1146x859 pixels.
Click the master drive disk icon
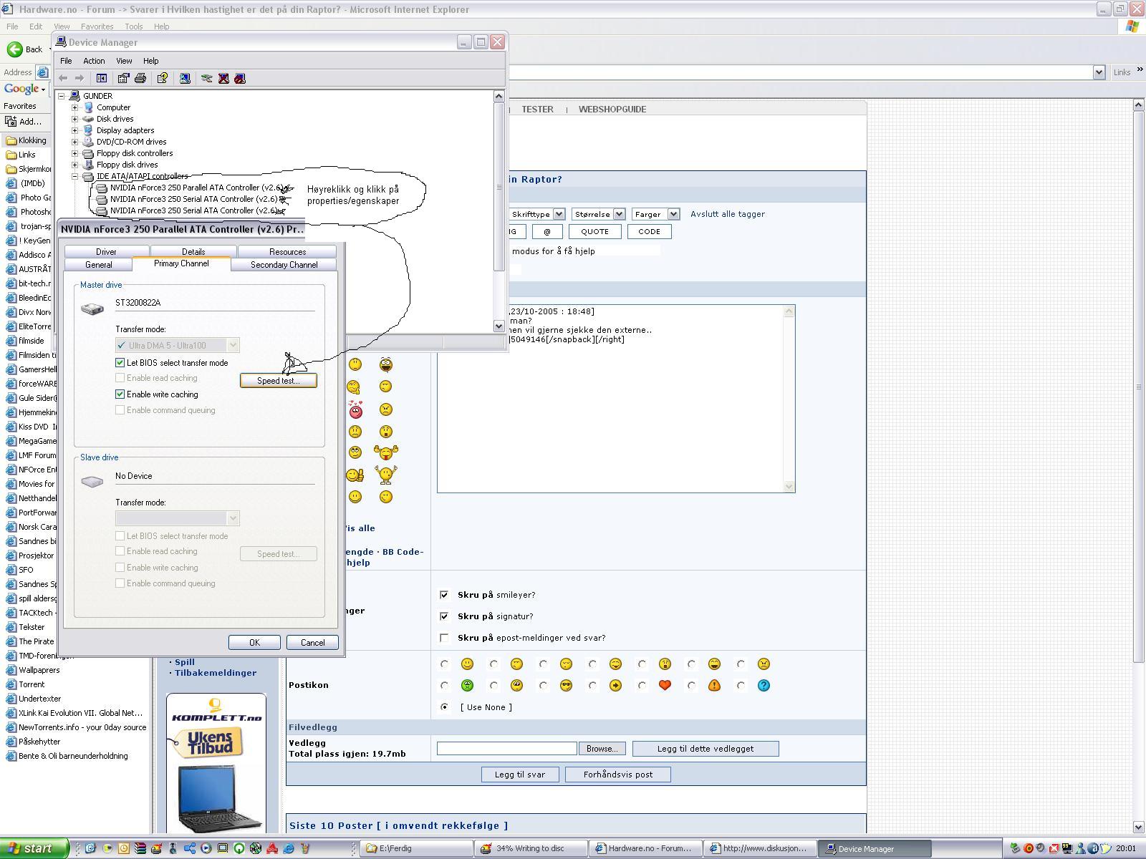pyautogui.click(x=92, y=309)
